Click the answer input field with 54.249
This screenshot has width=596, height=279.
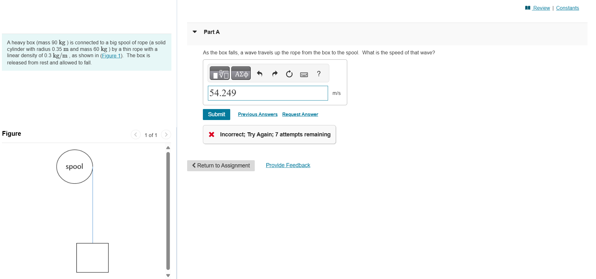coord(268,93)
